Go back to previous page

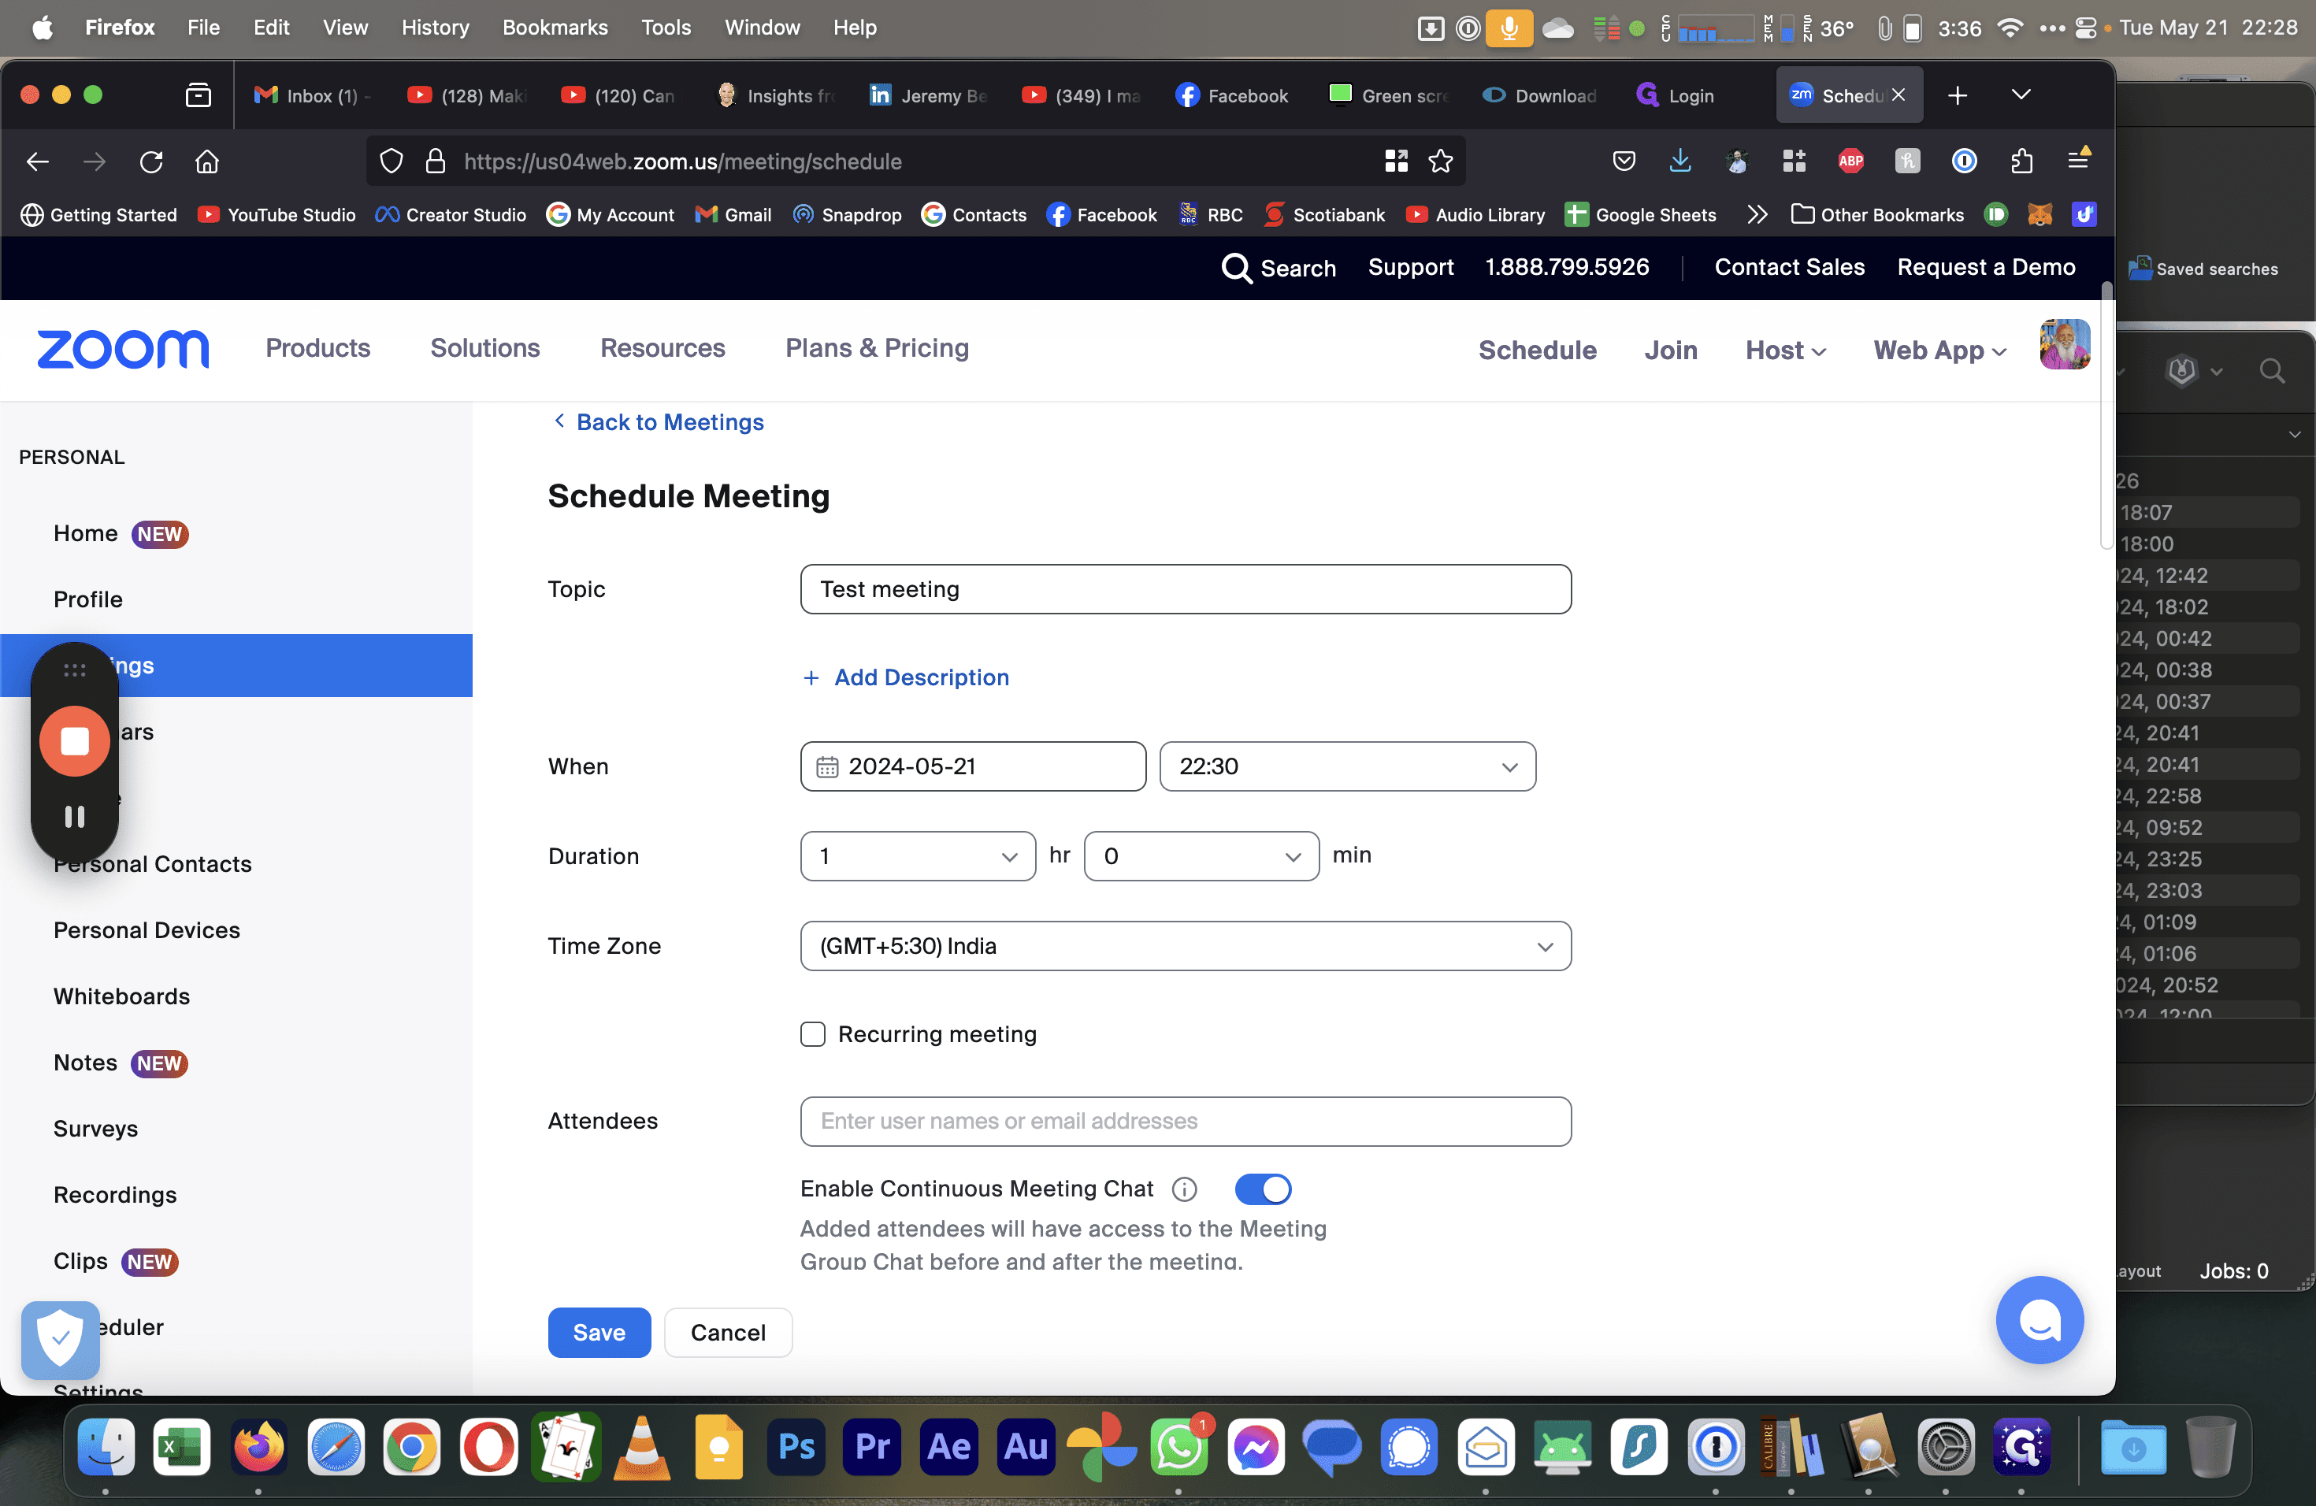pos(38,161)
